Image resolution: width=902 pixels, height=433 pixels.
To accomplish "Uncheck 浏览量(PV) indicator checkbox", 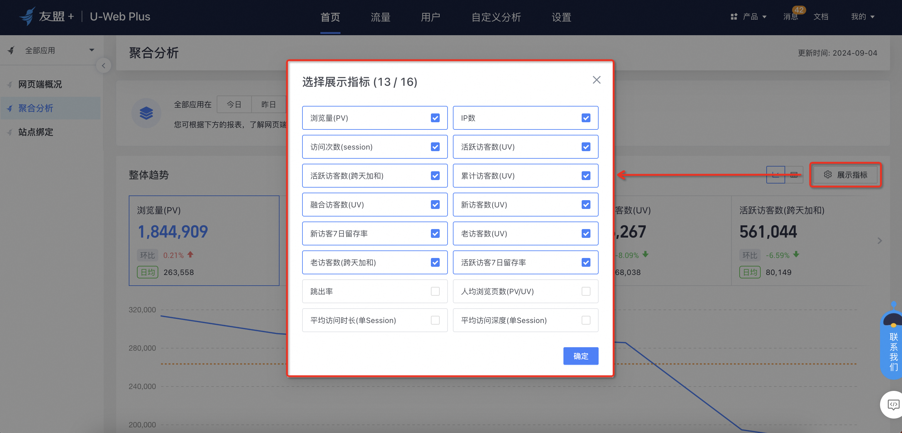I will coord(435,118).
